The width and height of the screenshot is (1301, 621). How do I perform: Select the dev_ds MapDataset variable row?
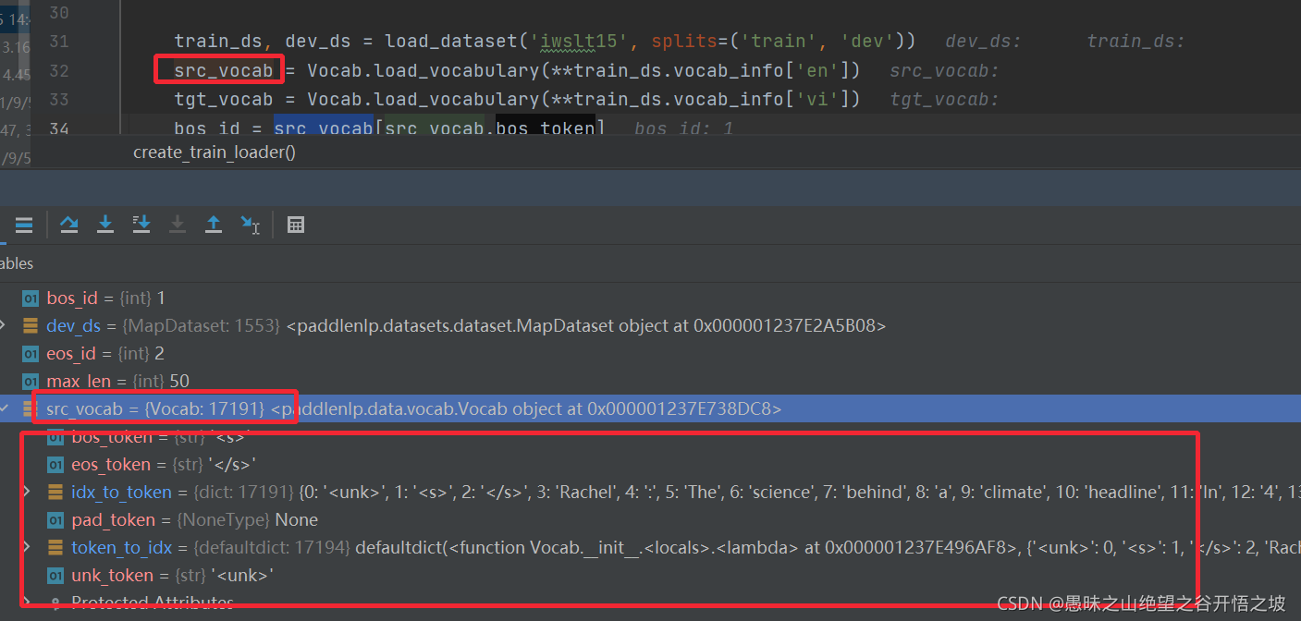650,325
